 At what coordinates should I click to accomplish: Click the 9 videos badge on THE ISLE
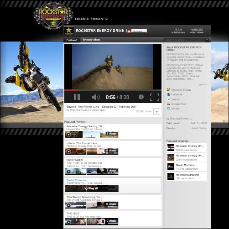pos(112,221)
